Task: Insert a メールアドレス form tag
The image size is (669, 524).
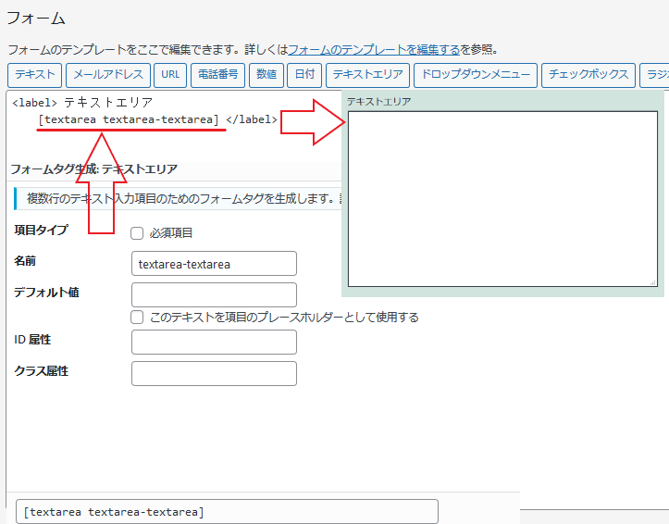Action: point(108,75)
